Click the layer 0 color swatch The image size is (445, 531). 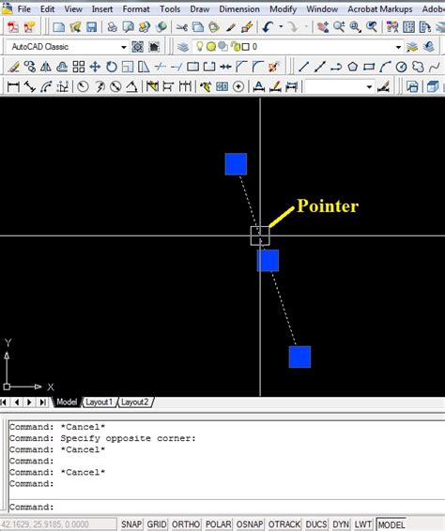click(x=245, y=47)
